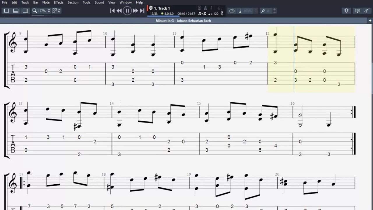The height and width of the screenshot is (210, 373).
Task: Open the line-in cable icon
Action: pyautogui.click(x=367, y=11)
